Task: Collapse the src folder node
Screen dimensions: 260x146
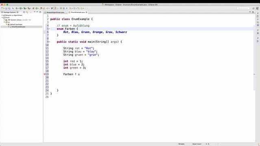Action: pyautogui.click(x=4, y=22)
